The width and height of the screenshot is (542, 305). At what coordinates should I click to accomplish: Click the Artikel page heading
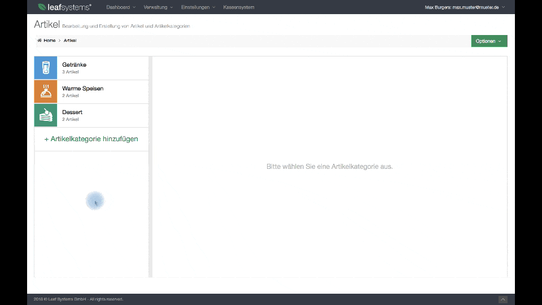coord(47,24)
